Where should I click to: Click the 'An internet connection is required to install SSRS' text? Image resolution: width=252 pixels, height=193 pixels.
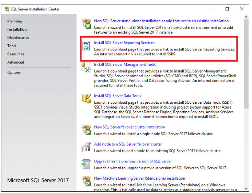(x=135, y=54)
